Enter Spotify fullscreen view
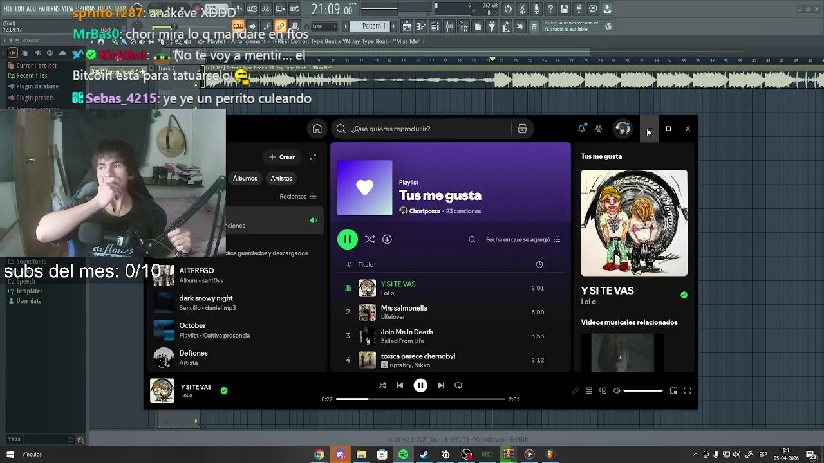 (688, 390)
